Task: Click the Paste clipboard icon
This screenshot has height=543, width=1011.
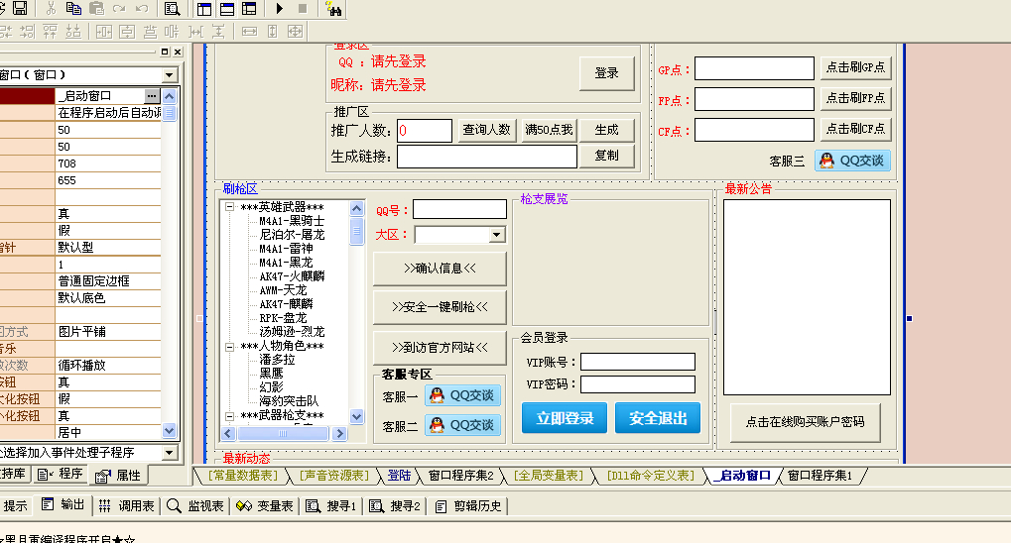Action: click(96, 8)
